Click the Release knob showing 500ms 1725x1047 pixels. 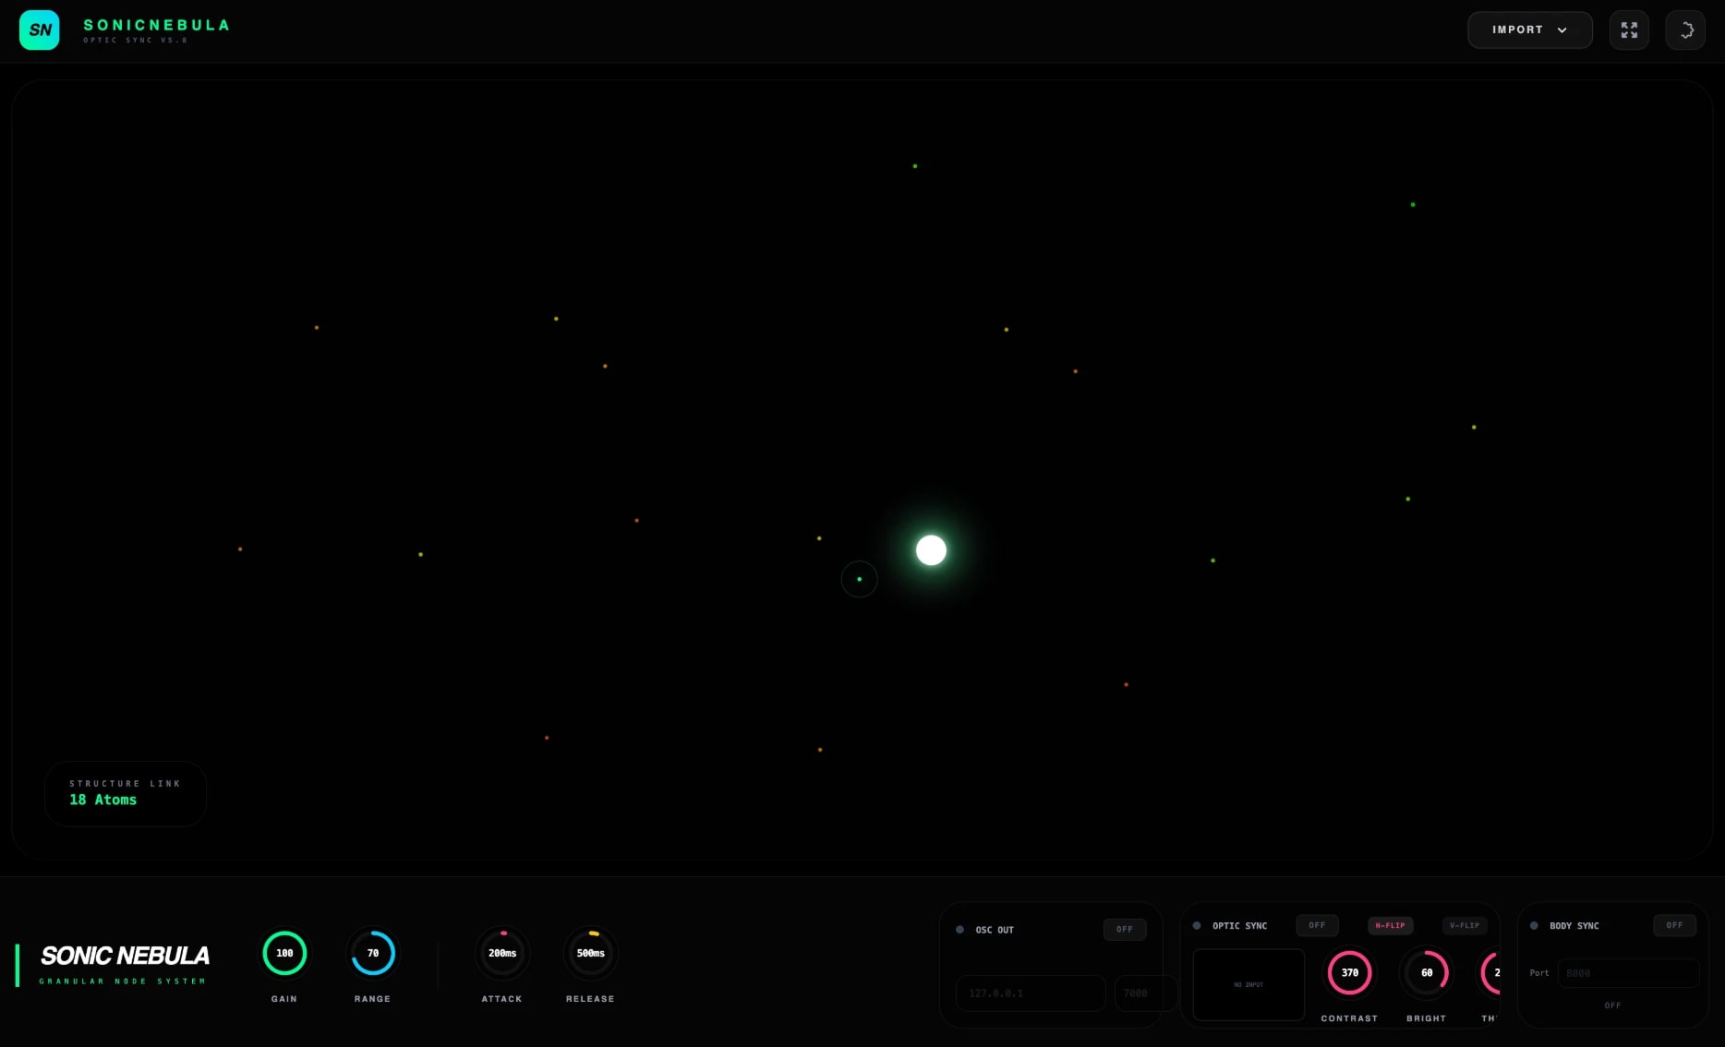point(591,954)
